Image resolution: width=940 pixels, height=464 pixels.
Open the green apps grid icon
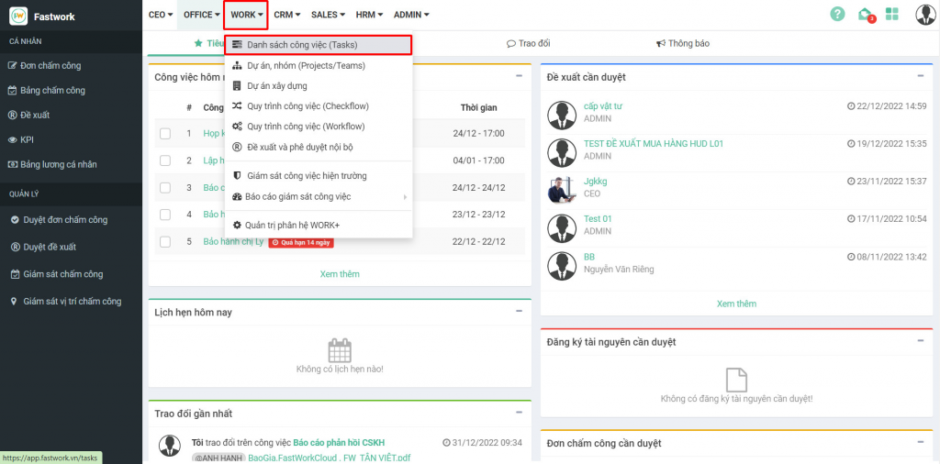pyautogui.click(x=892, y=15)
